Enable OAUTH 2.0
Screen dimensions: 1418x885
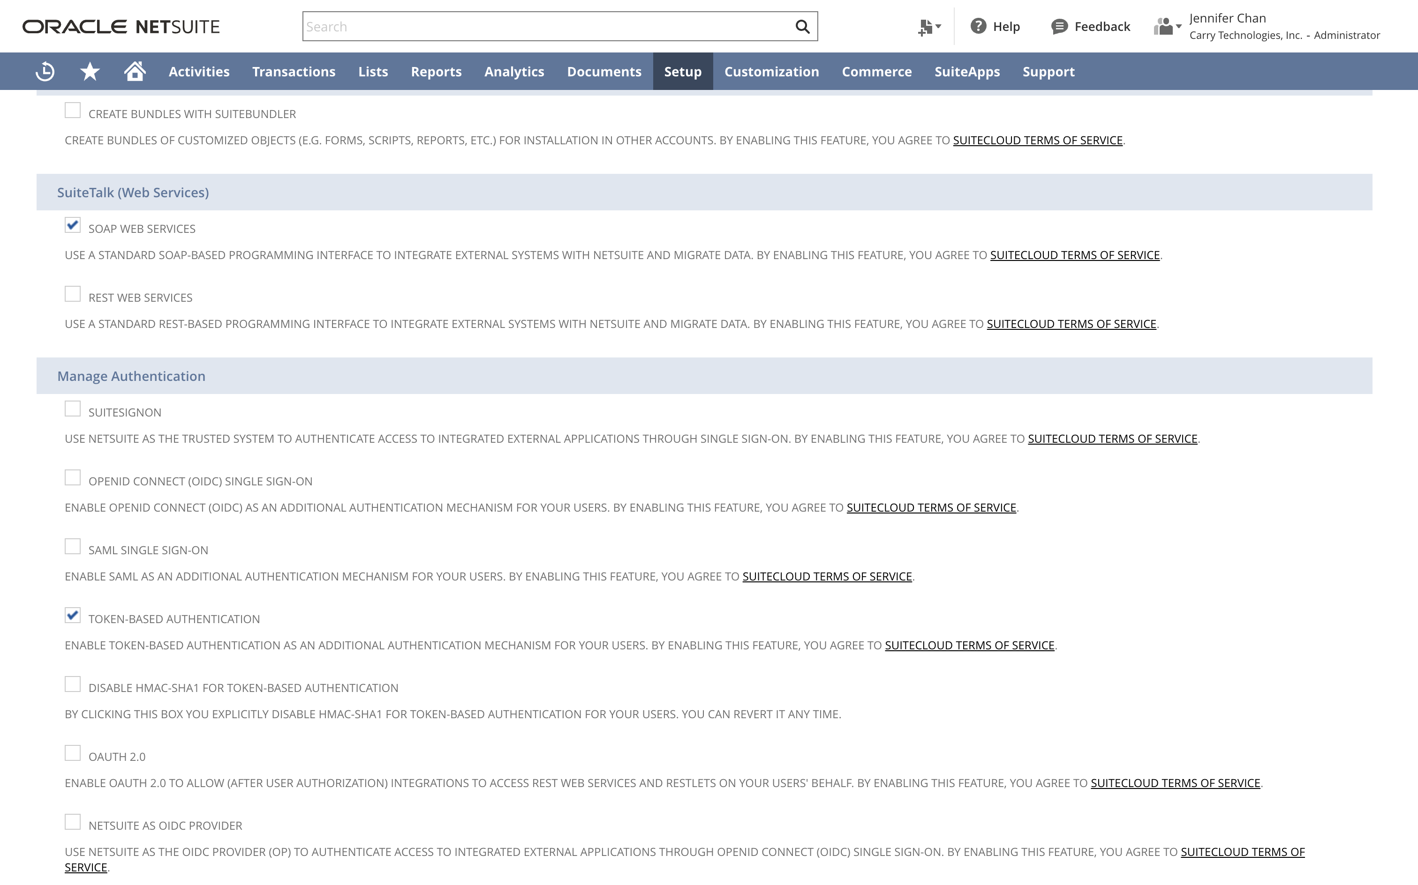72,753
